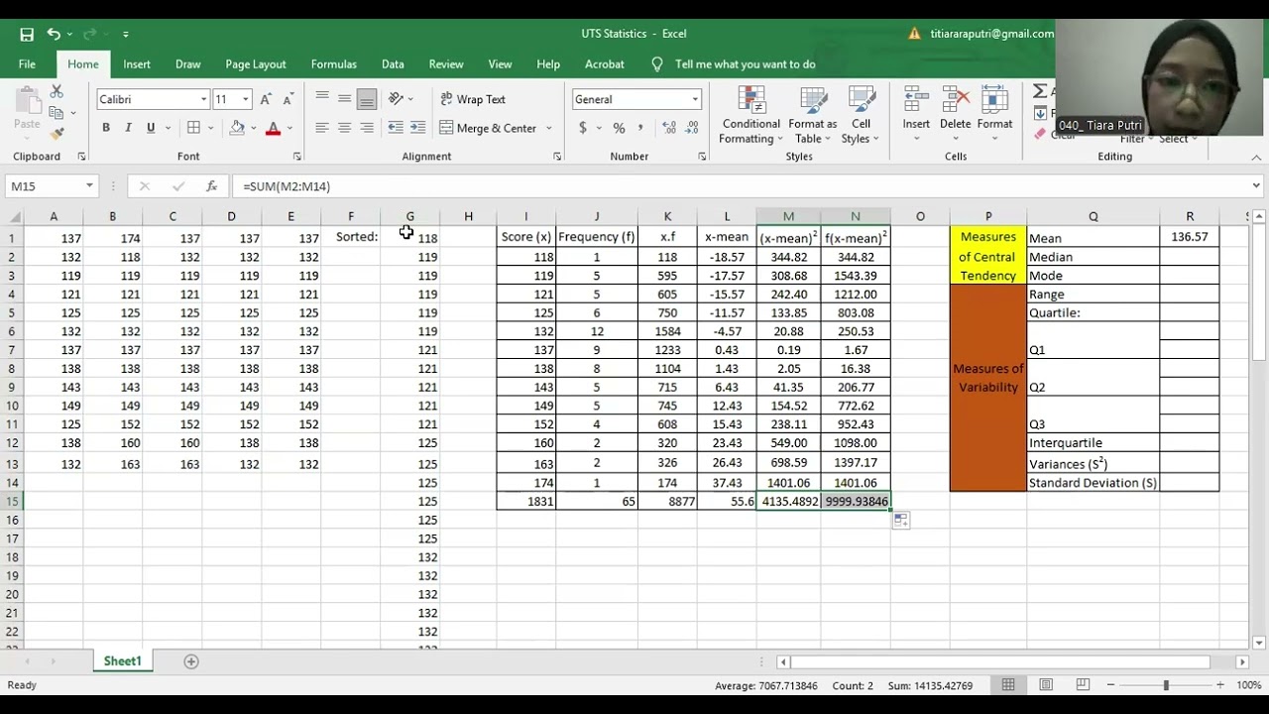Screen dimensions: 1269x714
Task: Switch to Page Break Preview
Action: (x=1084, y=685)
